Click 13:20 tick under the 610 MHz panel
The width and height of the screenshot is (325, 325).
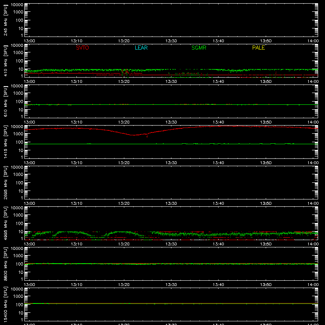tap(124, 122)
